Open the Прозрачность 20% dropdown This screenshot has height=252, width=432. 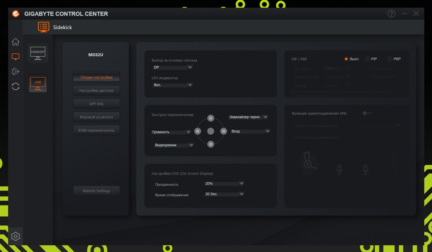(224, 184)
